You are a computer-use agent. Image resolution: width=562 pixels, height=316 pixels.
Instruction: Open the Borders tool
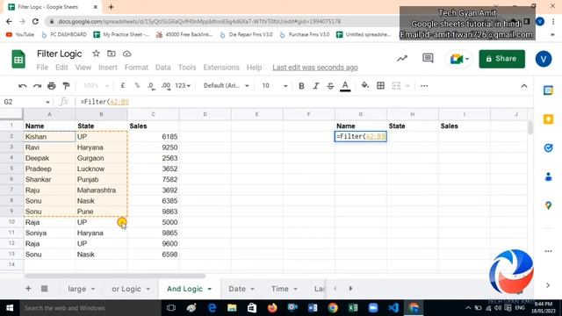pyautogui.click(x=380, y=86)
